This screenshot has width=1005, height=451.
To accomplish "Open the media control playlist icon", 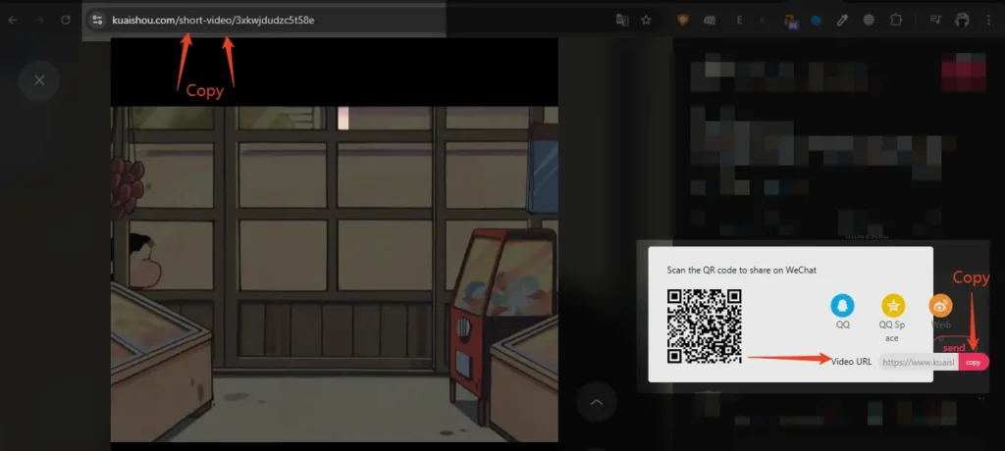I will [935, 20].
